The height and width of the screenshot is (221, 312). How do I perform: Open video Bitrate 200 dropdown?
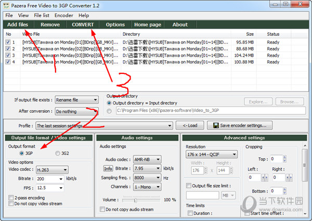[x=50, y=179]
